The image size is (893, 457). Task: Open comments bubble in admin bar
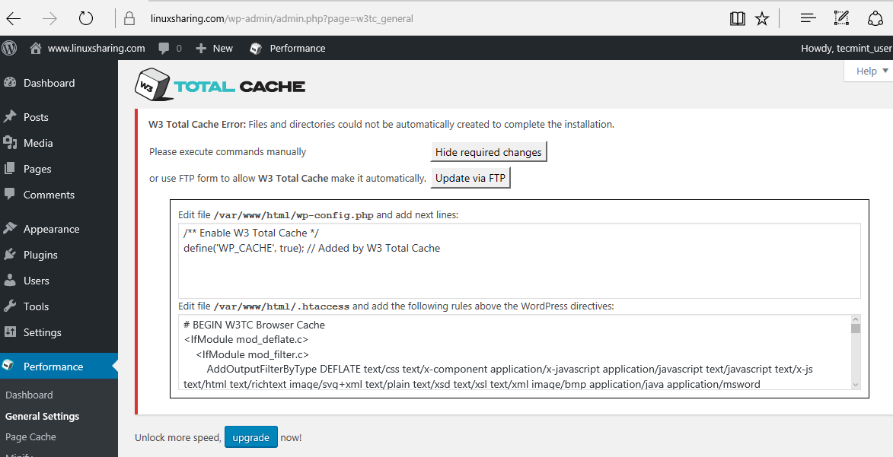click(169, 48)
